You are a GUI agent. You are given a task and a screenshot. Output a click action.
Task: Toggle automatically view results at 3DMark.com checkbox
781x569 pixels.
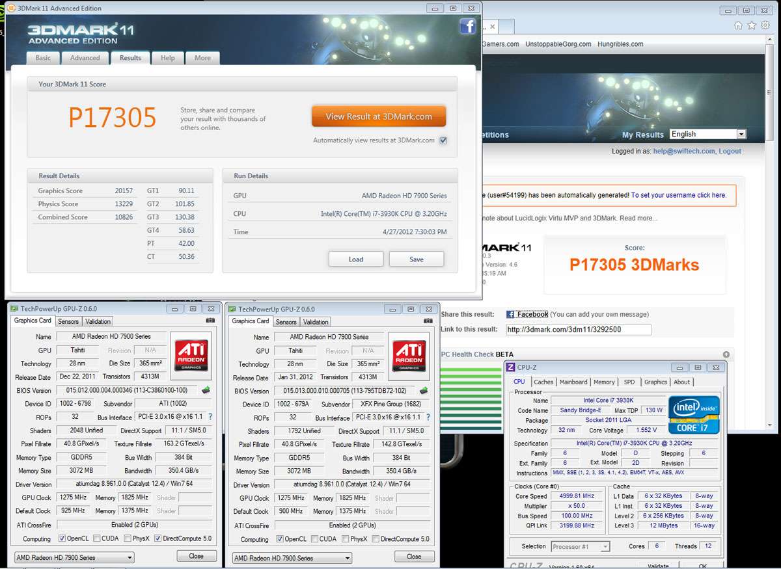443,140
